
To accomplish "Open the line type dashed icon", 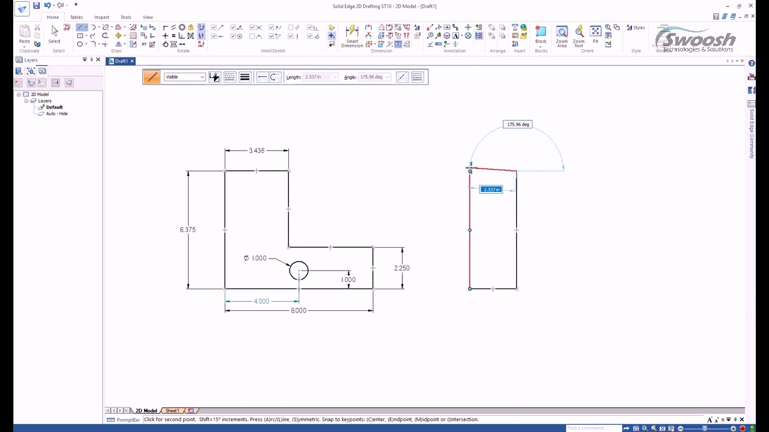I will (229, 77).
